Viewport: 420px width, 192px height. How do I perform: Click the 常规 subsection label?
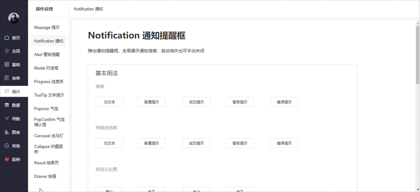100,86
